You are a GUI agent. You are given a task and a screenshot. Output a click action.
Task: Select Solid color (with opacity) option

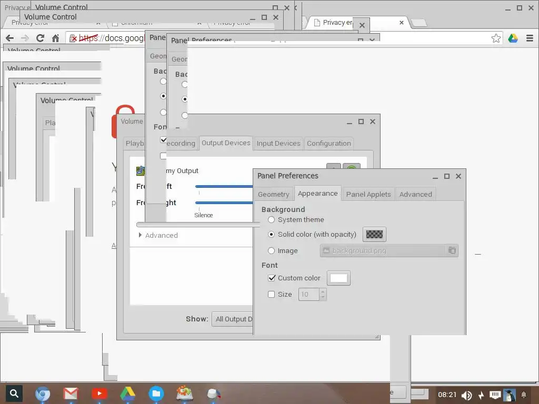(x=271, y=234)
